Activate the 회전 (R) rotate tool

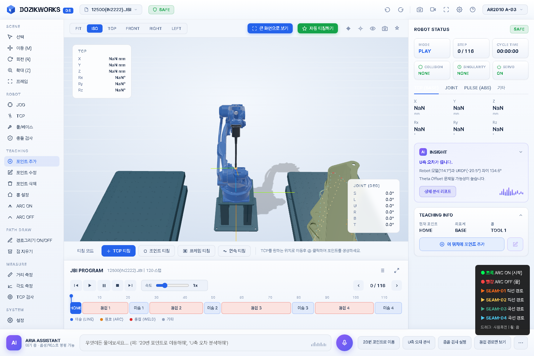click(x=32, y=59)
